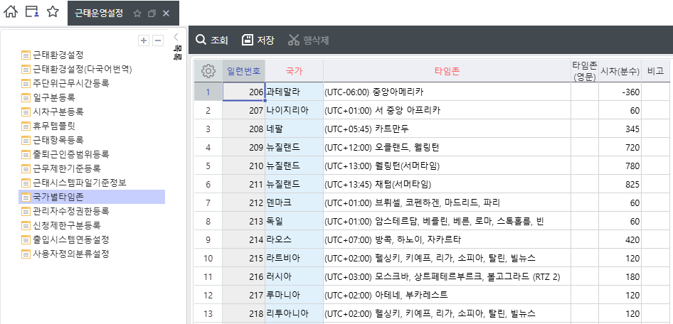The image size is (673, 324).
Task: Close the 근태운영설정 tab
Action: coord(166,13)
